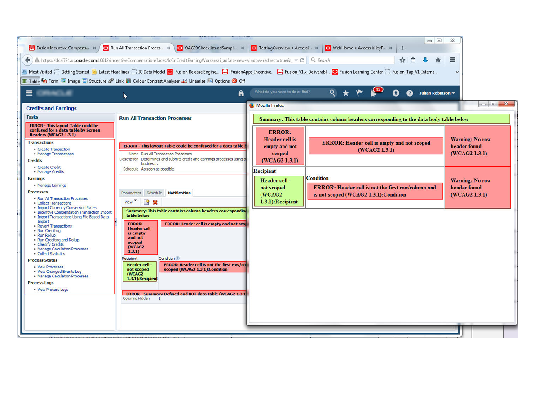Image resolution: width=539 pixels, height=413 pixels.
Task: Open Link accessibility toolbar item
Action: 116,81
